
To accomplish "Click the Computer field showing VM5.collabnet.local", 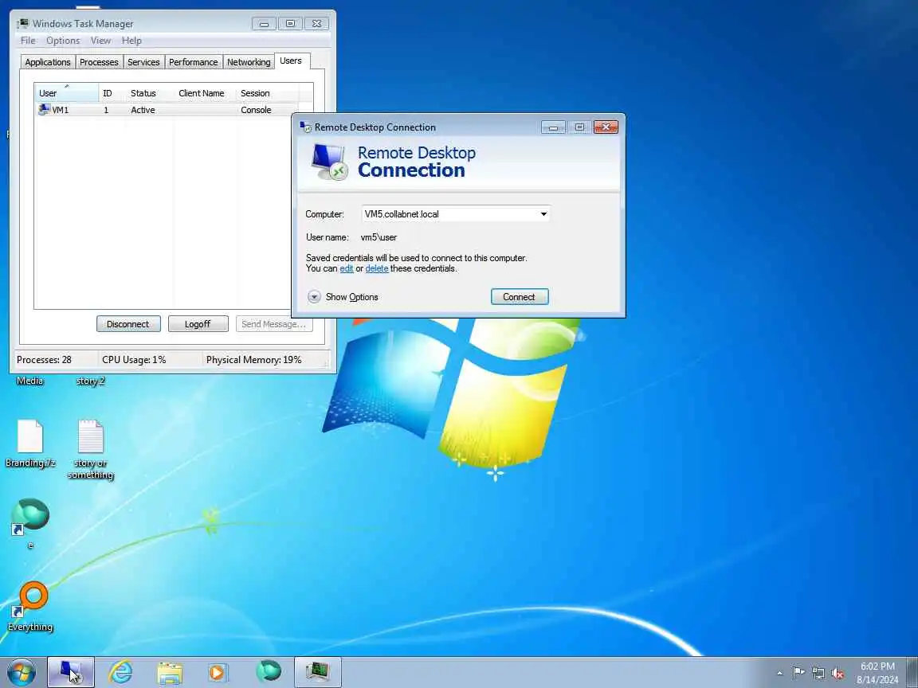I will 455,214.
